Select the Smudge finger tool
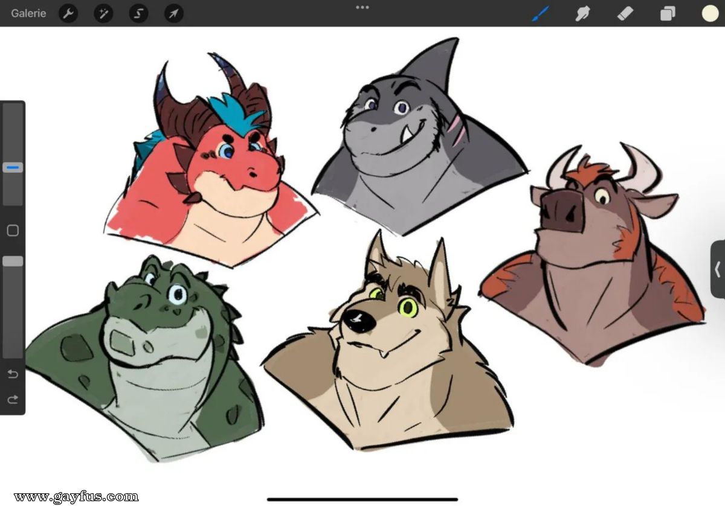725x506 pixels. 583,13
